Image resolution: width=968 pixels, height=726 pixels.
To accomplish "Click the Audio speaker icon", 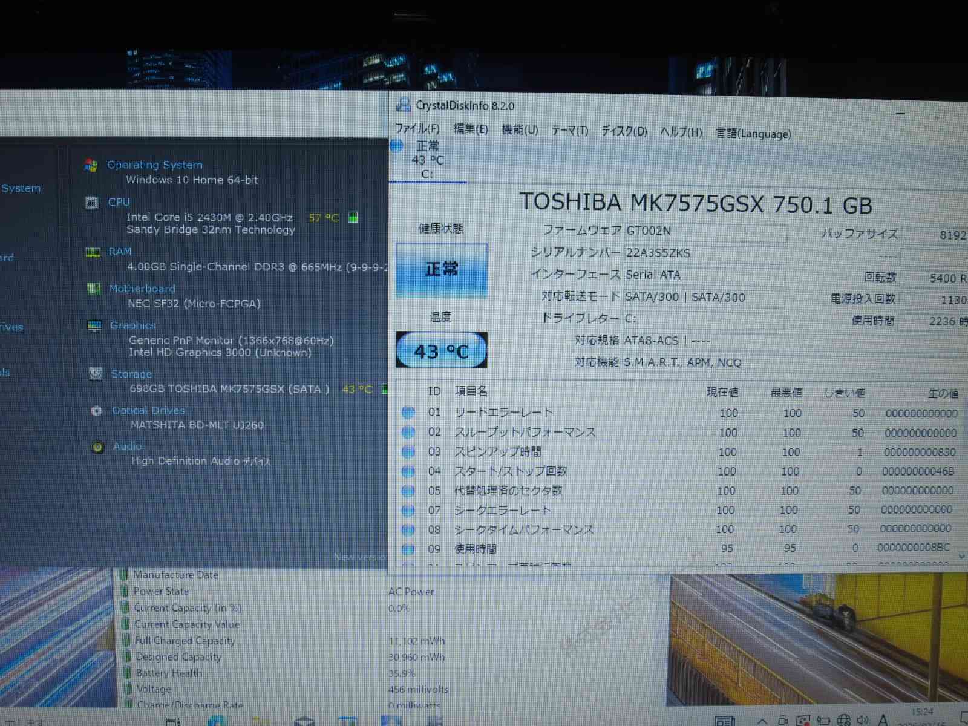I will pyautogui.click(x=97, y=447).
